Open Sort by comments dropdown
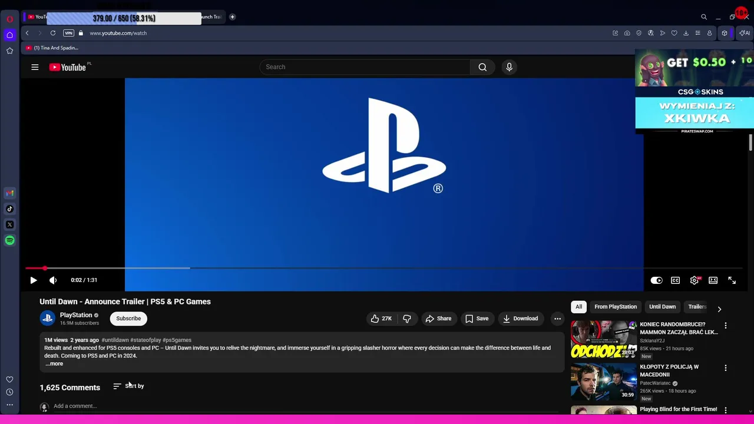 [128, 386]
